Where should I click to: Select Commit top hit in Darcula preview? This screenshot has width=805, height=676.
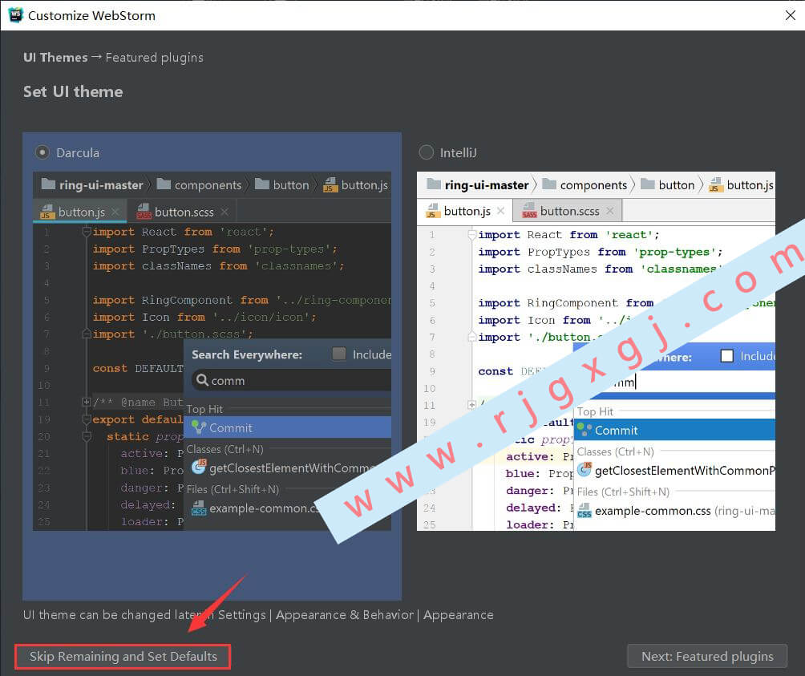288,427
